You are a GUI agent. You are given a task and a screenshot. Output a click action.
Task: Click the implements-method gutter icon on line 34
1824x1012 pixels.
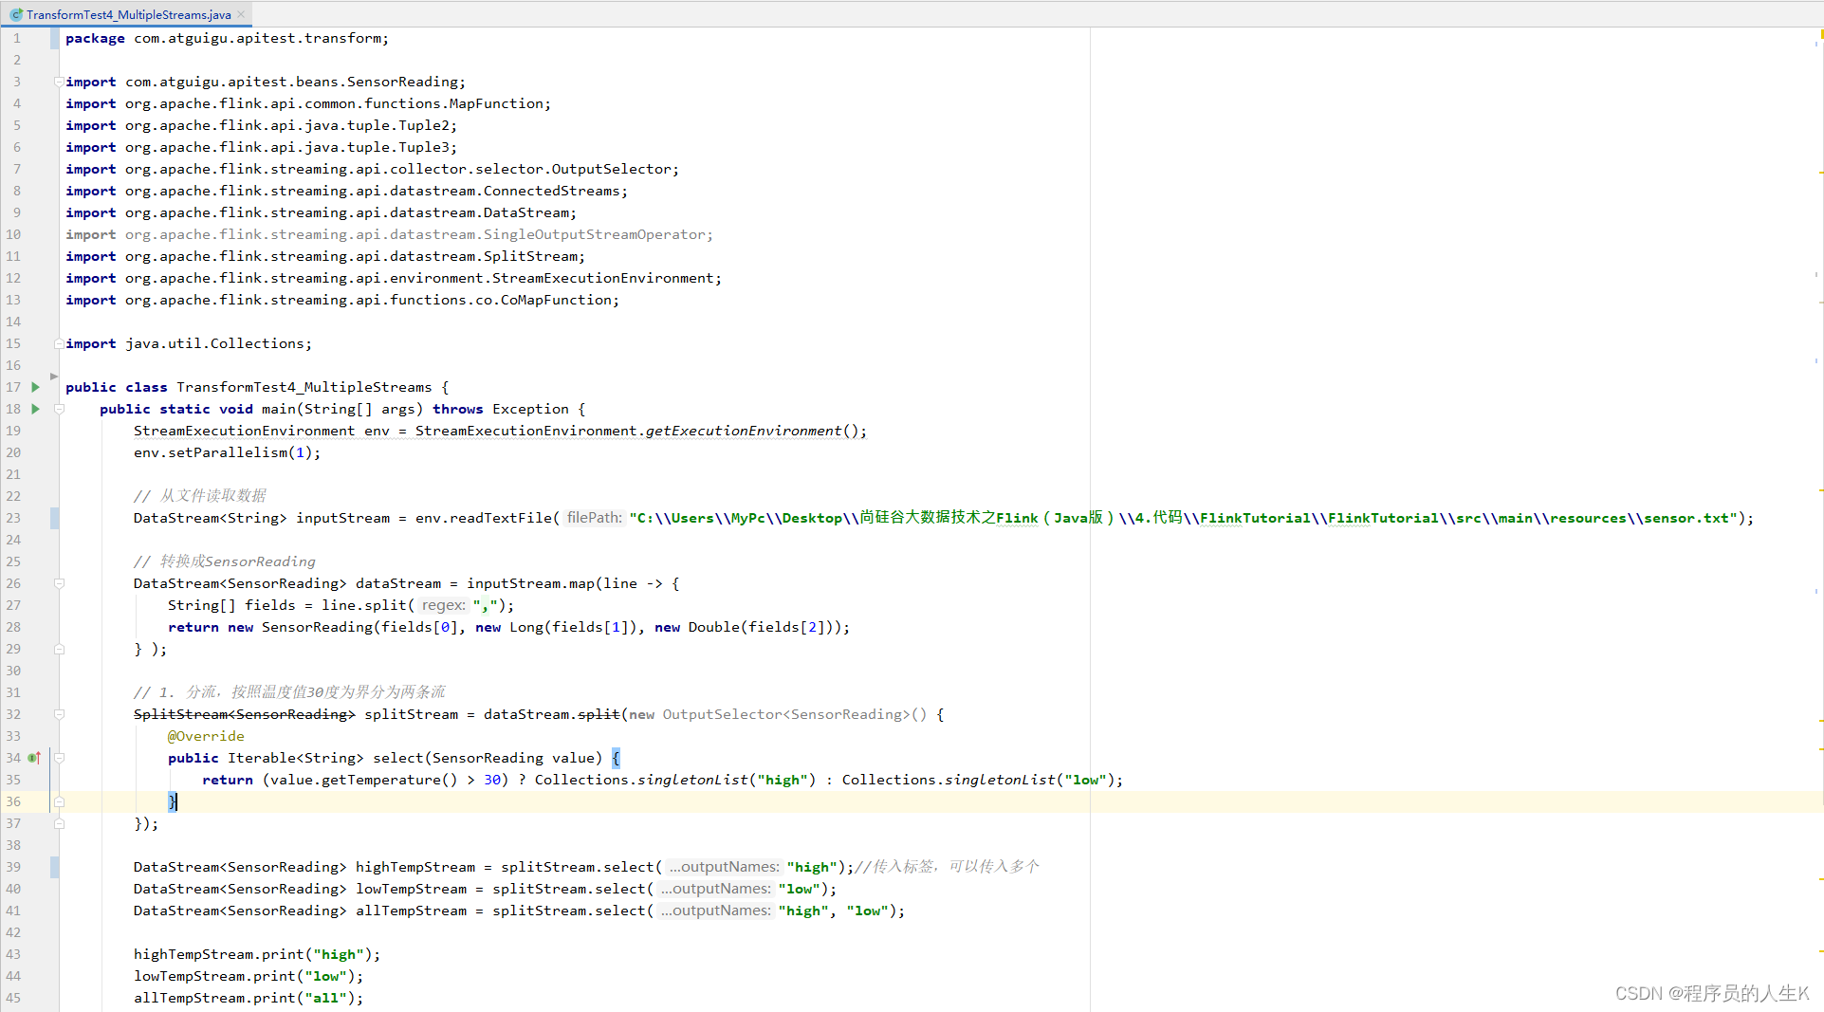pos(34,758)
